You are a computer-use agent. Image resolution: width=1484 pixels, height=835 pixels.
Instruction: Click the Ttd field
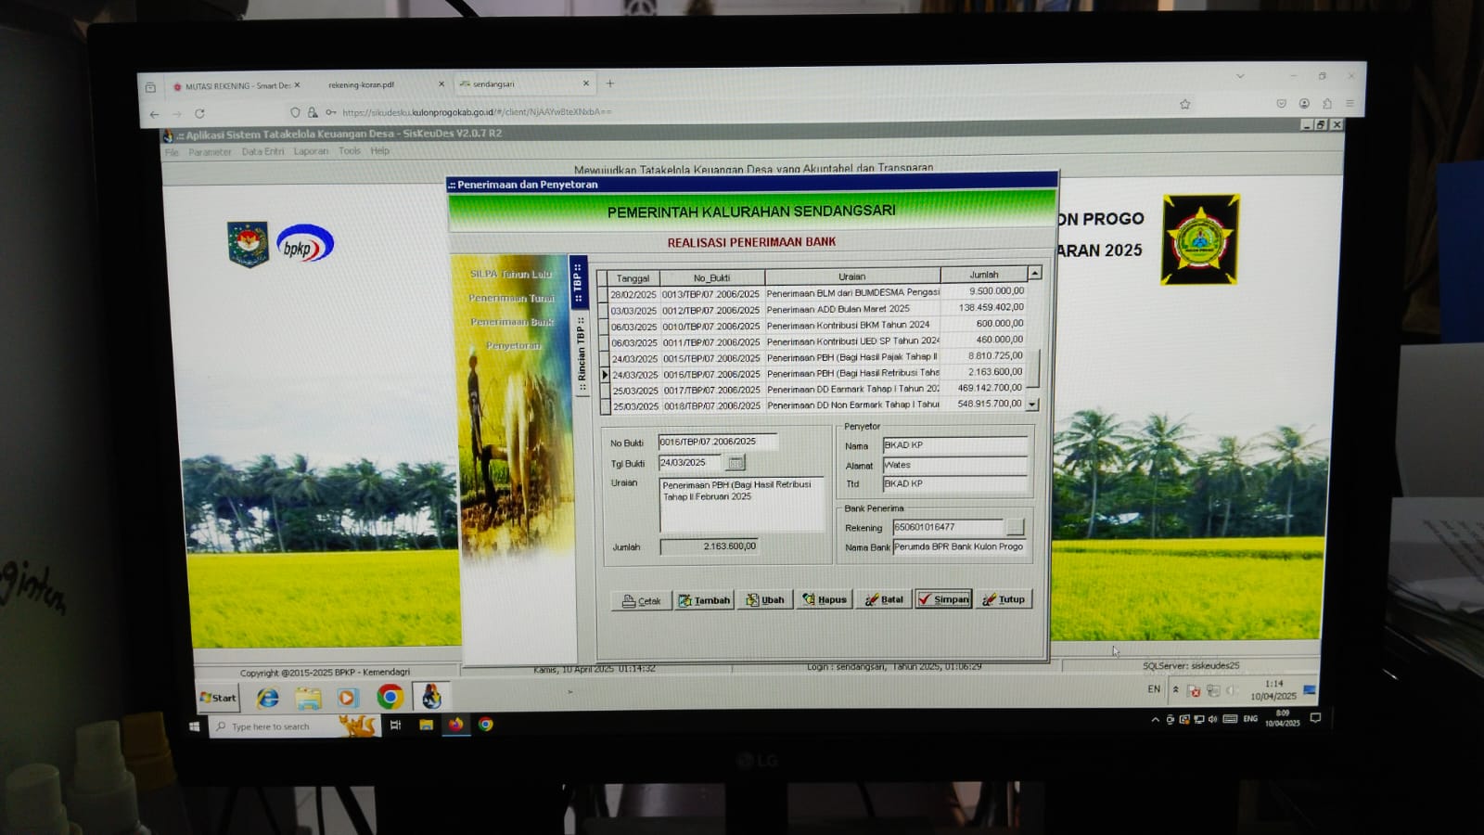point(954,483)
